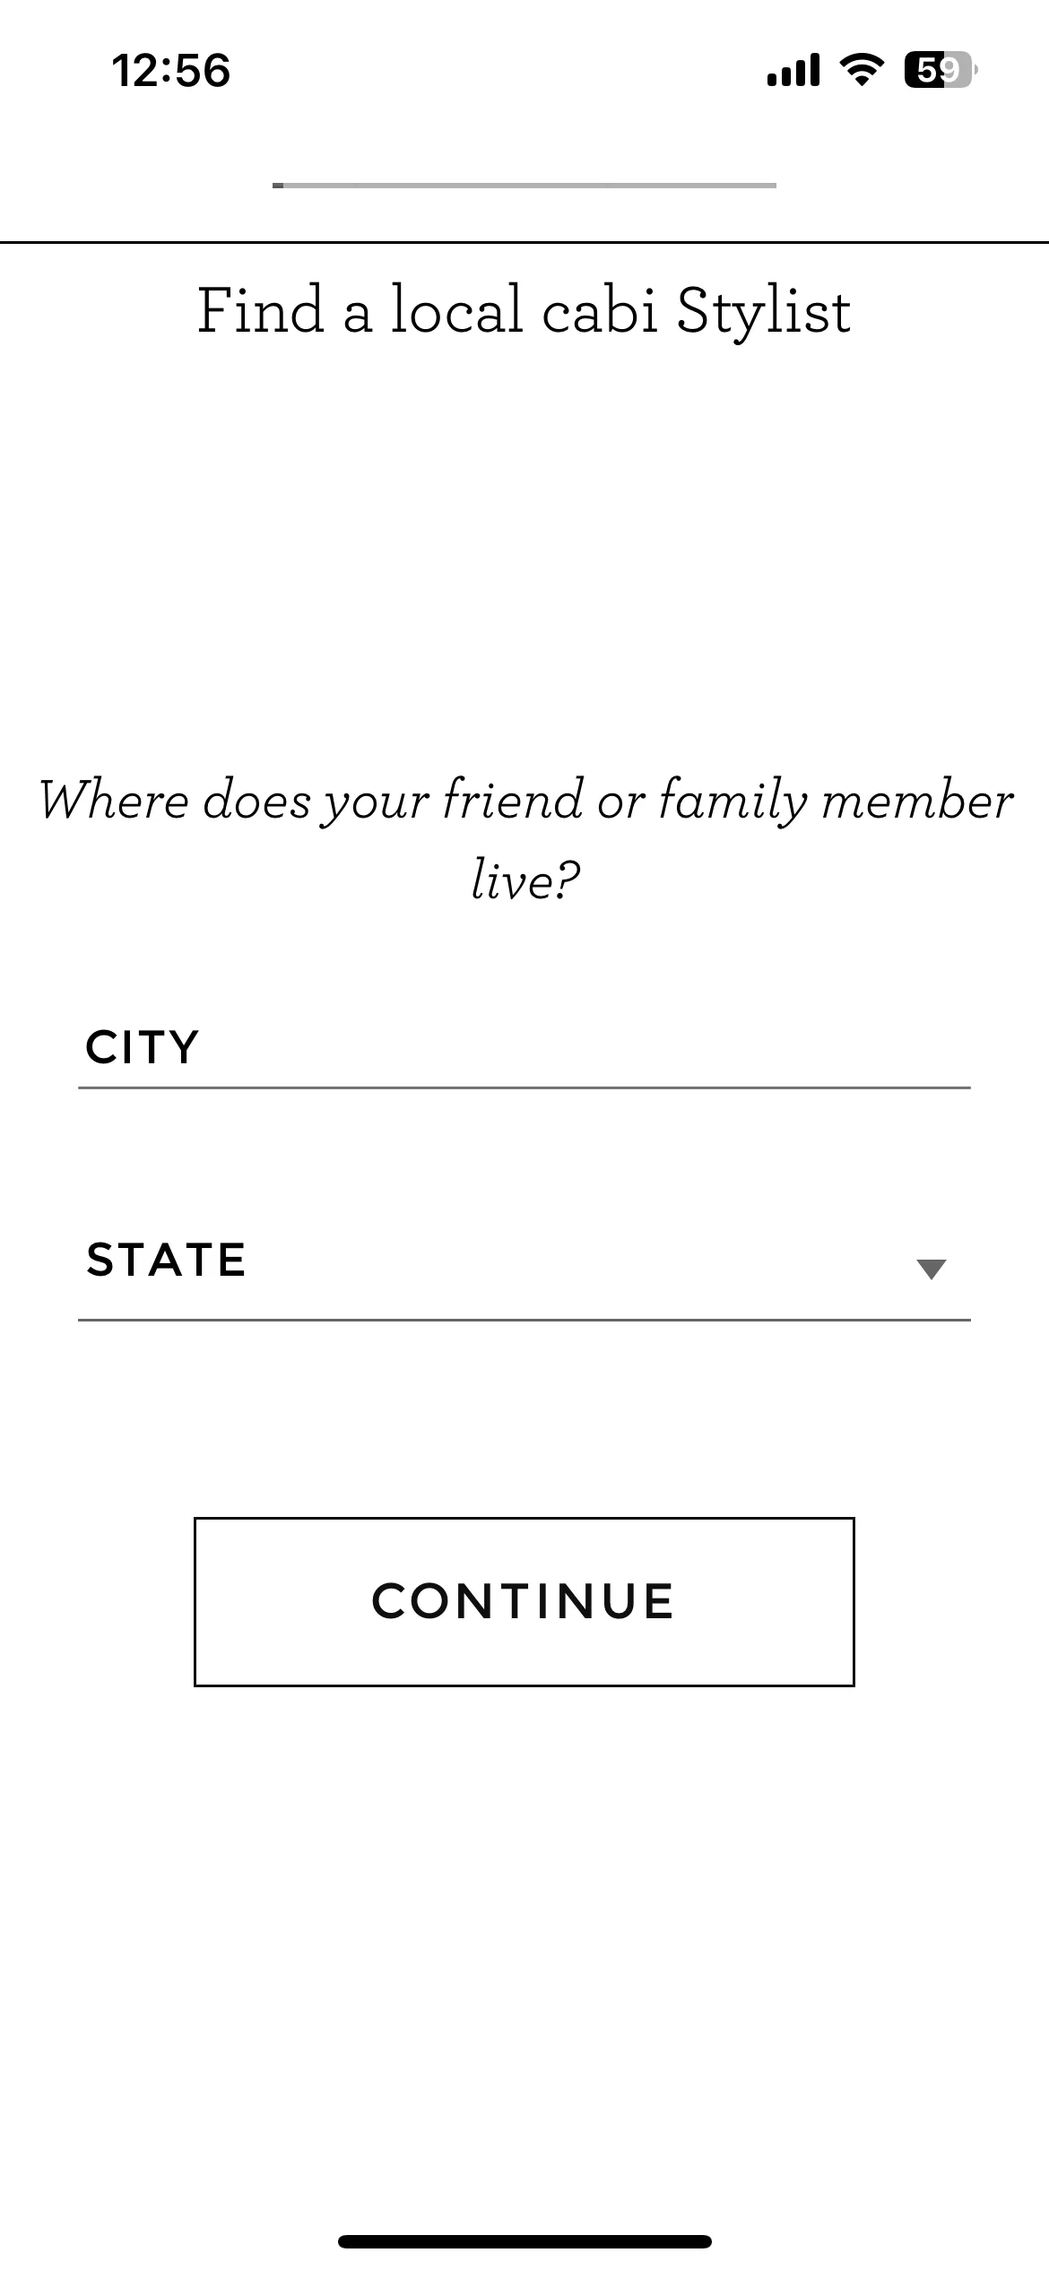This screenshot has width=1049, height=2270.
Task: Tap the home indicator bar at bottom
Action: click(524, 2242)
